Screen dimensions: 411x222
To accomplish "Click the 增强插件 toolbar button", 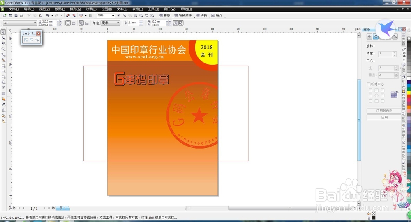I will point(183,16).
